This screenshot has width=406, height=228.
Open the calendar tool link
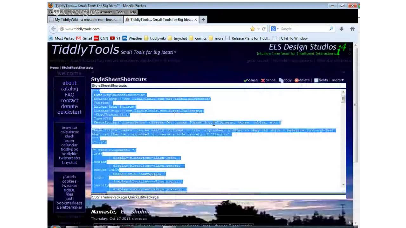pos(69,145)
